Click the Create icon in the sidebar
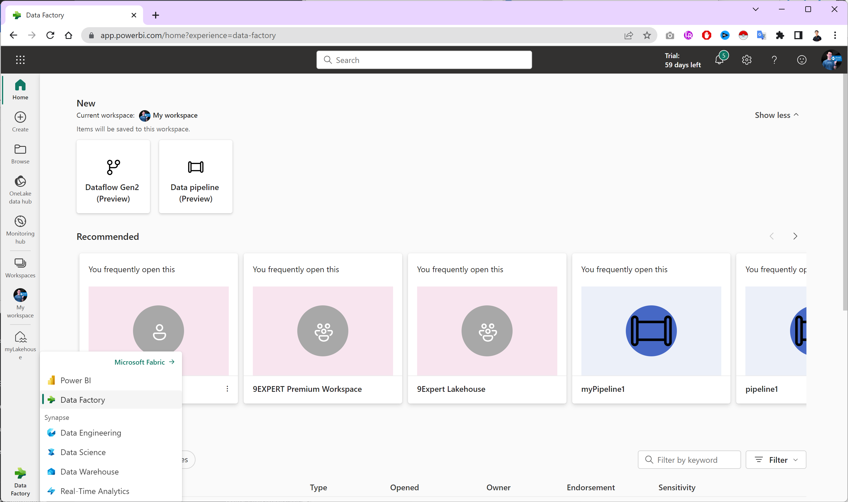848x502 pixels. [x=20, y=121]
